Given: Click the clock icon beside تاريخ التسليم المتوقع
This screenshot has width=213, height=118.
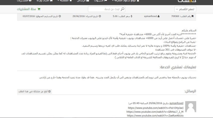Looking at the screenshot, I should point(60,16).
